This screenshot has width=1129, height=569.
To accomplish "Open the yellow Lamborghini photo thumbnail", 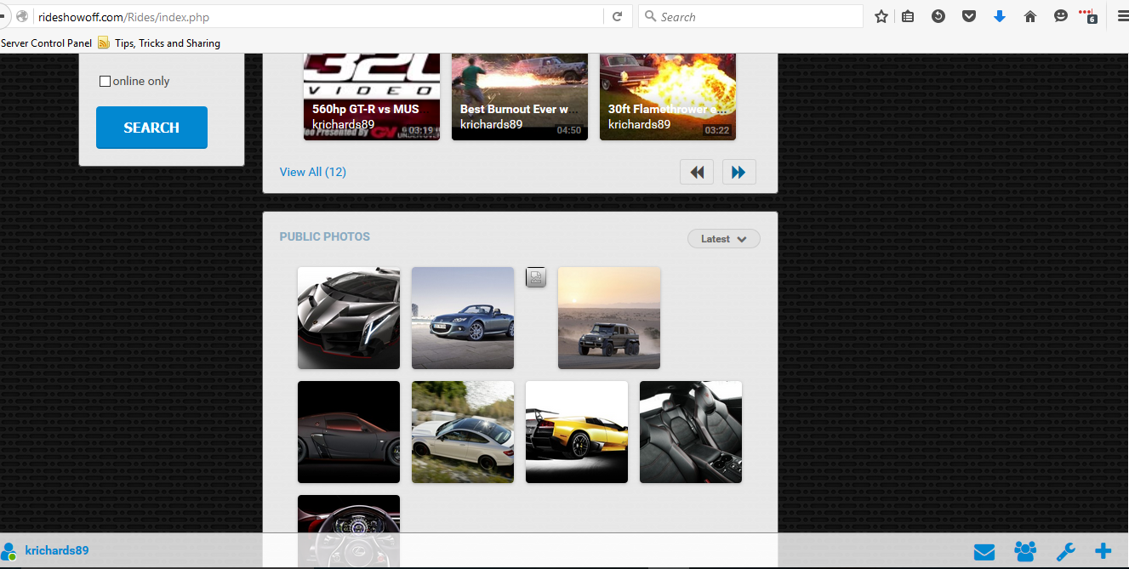I will 576,432.
